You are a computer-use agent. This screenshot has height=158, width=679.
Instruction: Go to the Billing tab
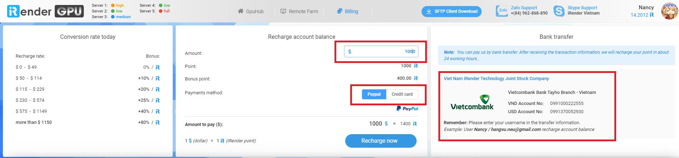click(348, 11)
